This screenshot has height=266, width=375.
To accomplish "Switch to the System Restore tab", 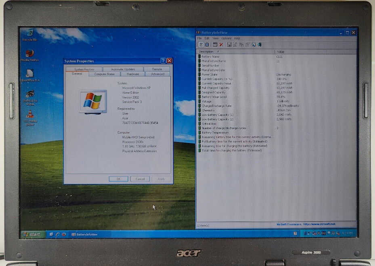I will [84, 69].
